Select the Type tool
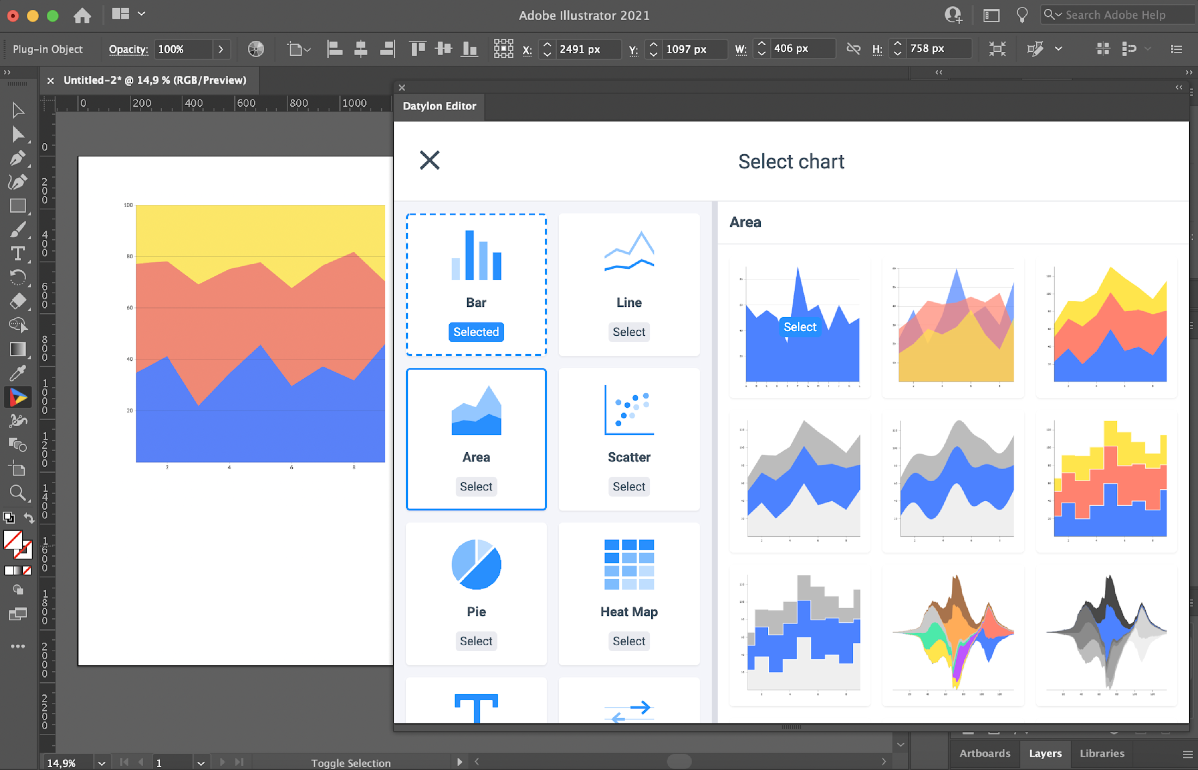1198x770 pixels. tap(17, 254)
